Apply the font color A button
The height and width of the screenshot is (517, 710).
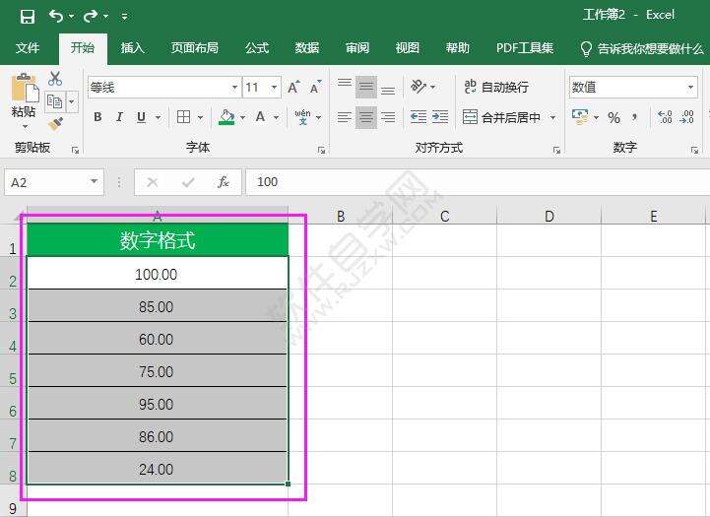[x=260, y=117]
